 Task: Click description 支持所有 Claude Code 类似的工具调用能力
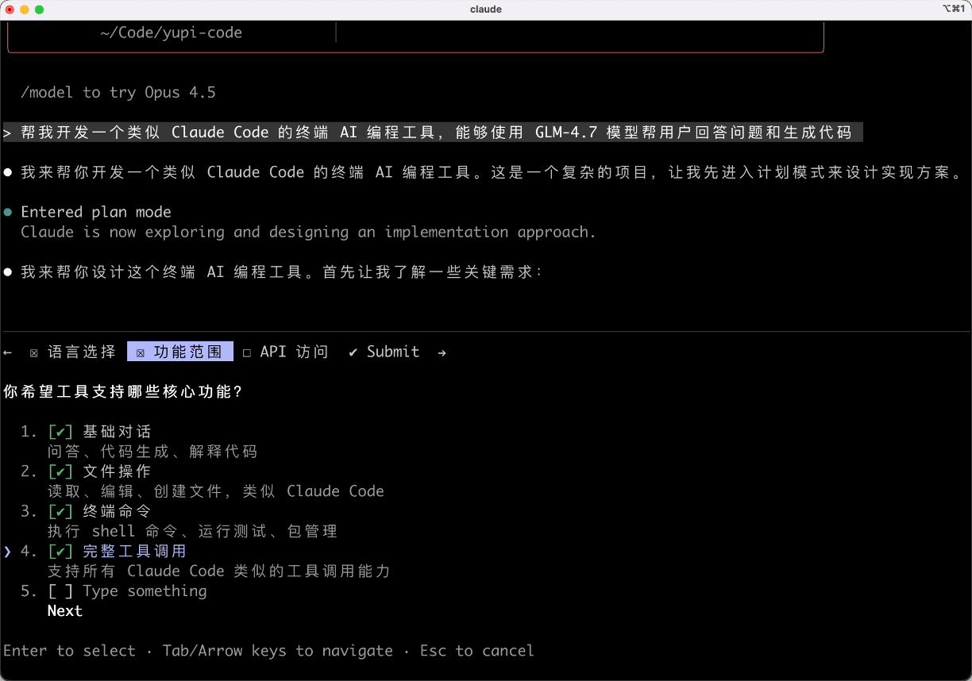coord(219,571)
